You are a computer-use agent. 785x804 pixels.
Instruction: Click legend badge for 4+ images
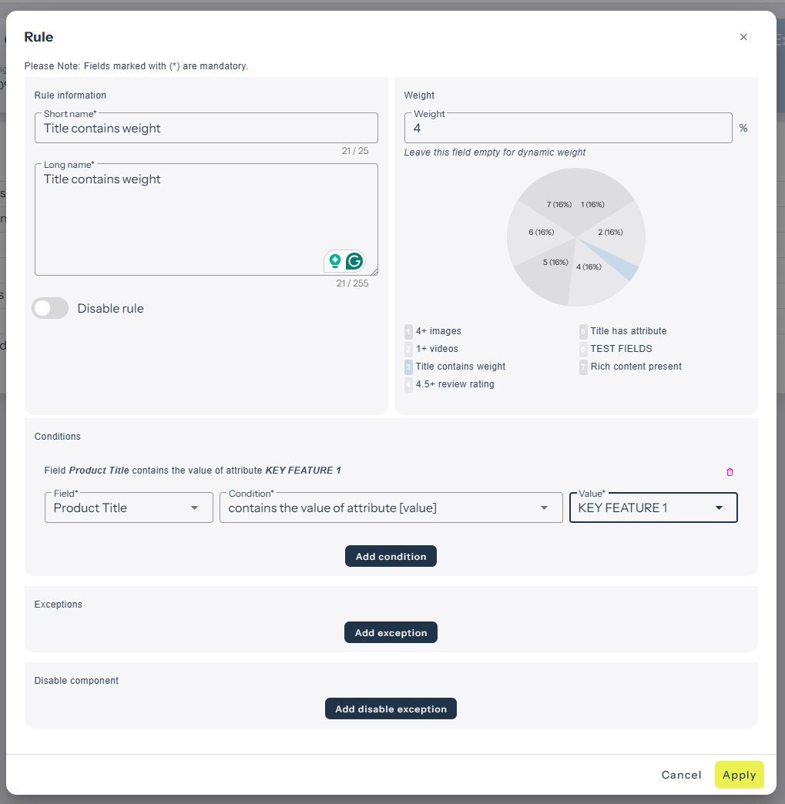pos(408,331)
